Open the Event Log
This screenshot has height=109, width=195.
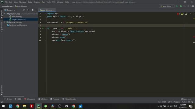[x=186, y=99]
